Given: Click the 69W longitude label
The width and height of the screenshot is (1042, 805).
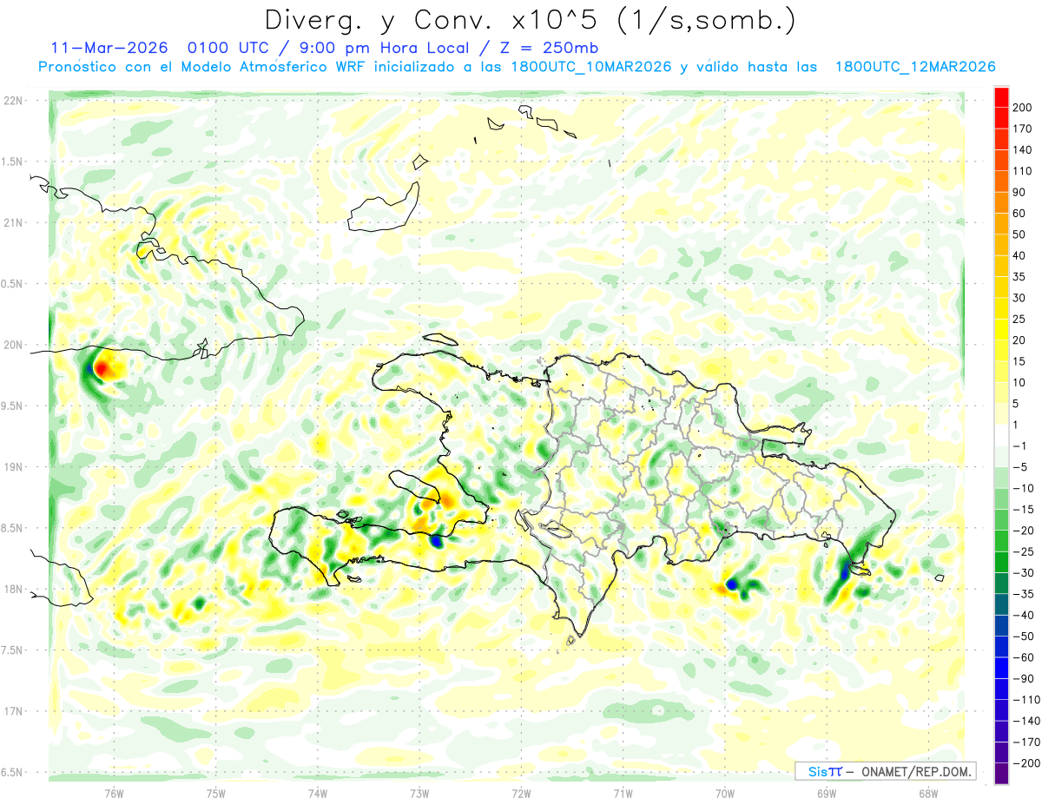Looking at the screenshot, I should pos(827,794).
